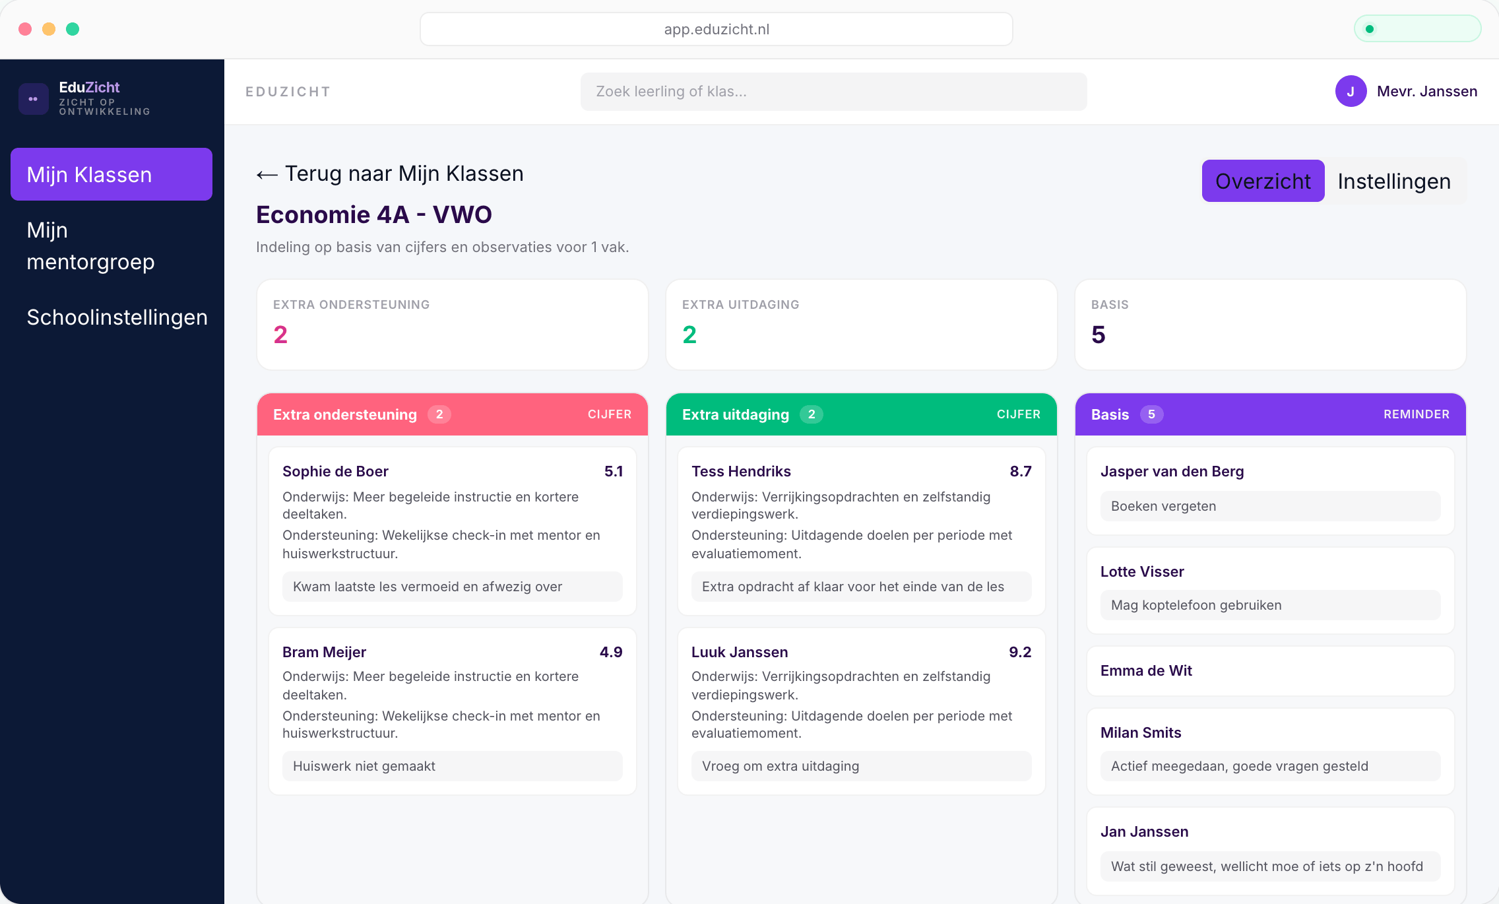1499x904 pixels.
Task: Click the EDUZICHT top bar title
Action: 288,92
